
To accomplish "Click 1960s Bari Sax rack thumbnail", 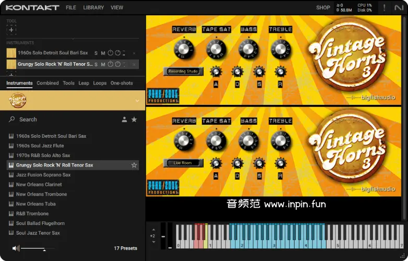I will [x=11, y=53].
